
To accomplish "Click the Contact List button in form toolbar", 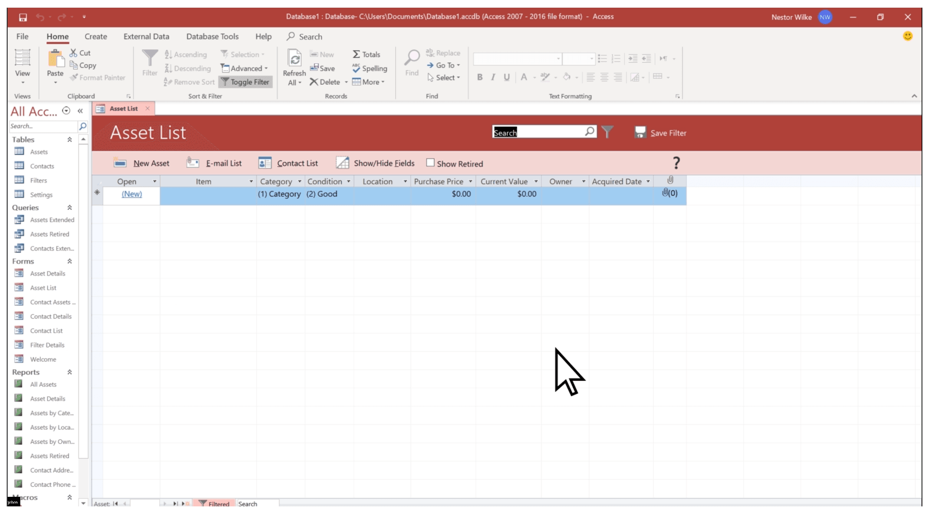I will click(288, 163).
